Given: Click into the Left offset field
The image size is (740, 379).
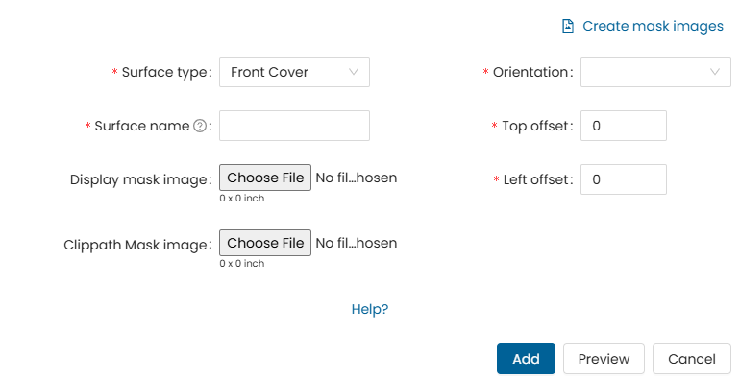Looking at the screenshot, I should 624,179.
